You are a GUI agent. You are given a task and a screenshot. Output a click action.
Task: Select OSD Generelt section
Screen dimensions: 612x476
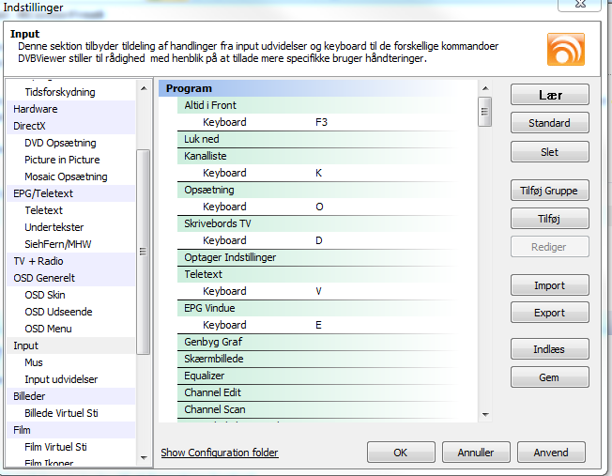tap(71, 278)
